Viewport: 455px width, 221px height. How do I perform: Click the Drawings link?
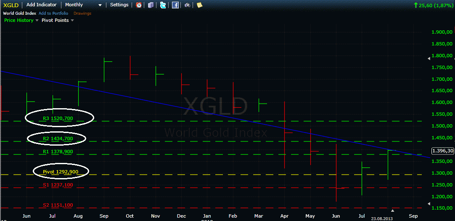point(82,13)
